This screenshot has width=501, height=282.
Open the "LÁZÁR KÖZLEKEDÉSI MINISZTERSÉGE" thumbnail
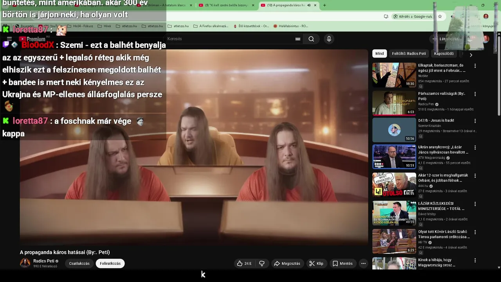tap(394, 213)
